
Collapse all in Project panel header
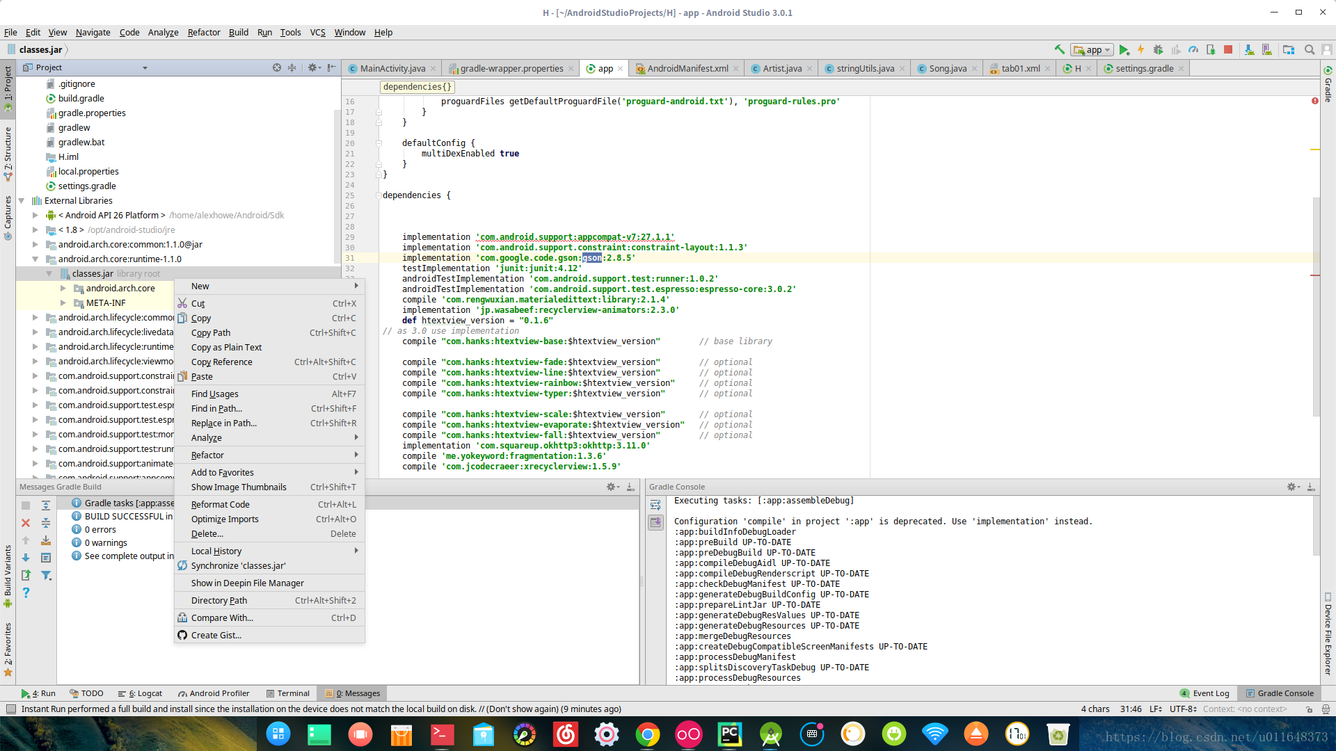point(292,67)
